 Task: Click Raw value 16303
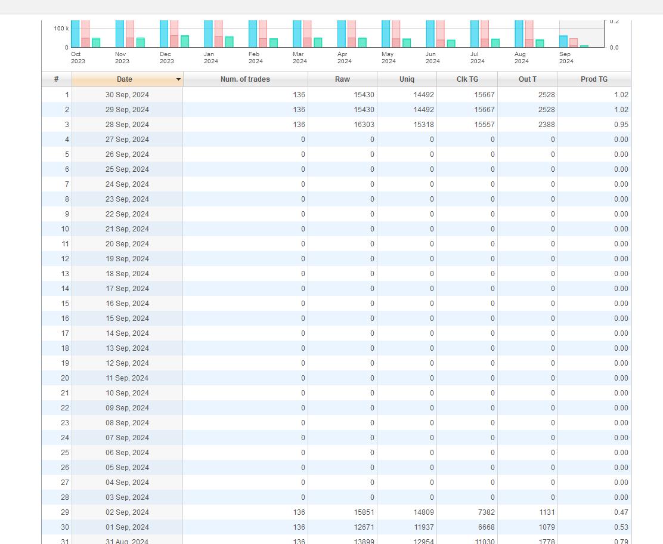tap(364, 124)
